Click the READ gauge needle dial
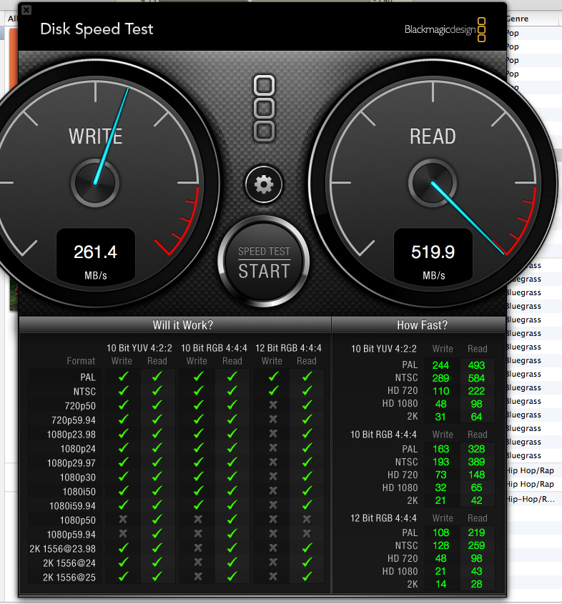The width and height of the screenshot is (562, 604). 433,184
